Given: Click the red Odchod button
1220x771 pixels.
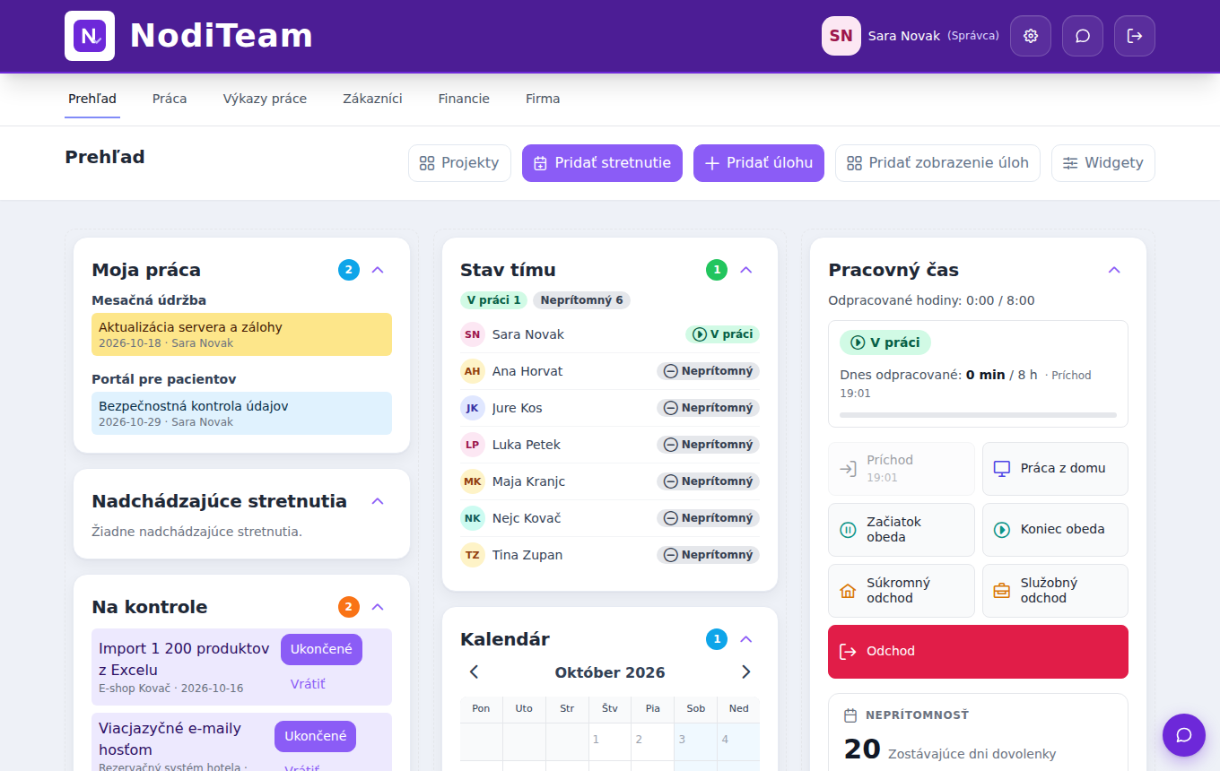Looking at the screenshot, I should coord(978,652).
